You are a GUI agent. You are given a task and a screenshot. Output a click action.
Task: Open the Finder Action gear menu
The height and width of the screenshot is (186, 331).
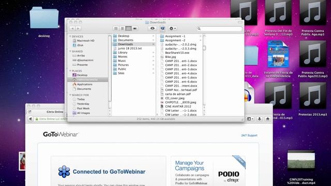pyautogui.click(x=173, y=28)
